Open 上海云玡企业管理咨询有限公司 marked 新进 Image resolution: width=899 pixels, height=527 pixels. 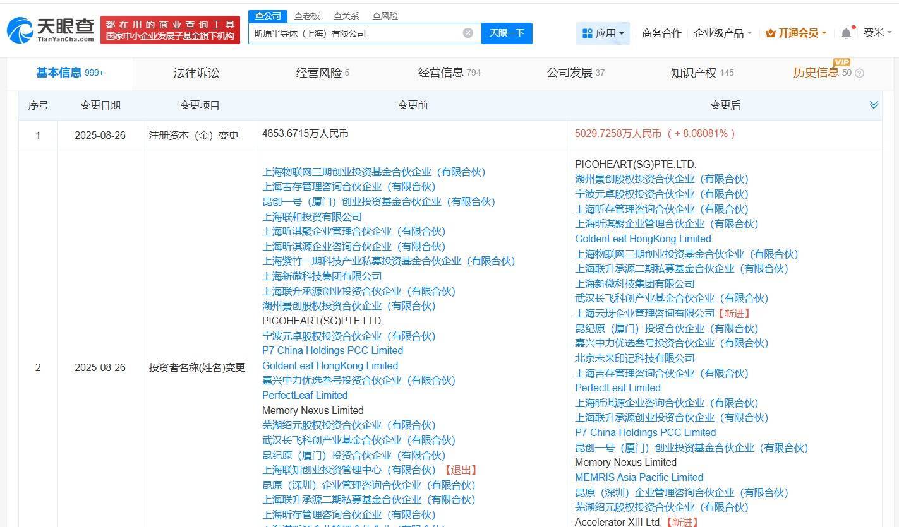pos(644,313)
